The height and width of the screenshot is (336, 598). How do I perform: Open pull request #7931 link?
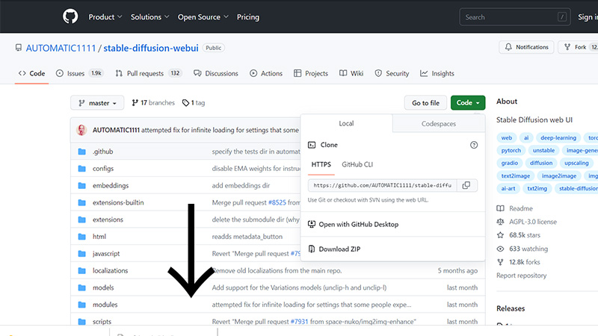(x=299, y=322)
